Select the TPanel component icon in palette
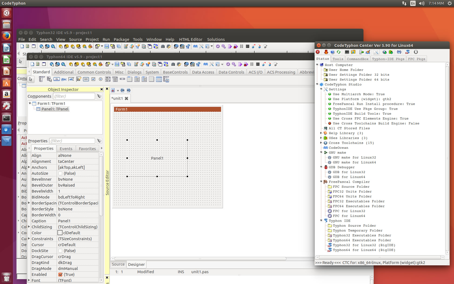This screenshot has width=454, height=284. click(x=151, y=79)
